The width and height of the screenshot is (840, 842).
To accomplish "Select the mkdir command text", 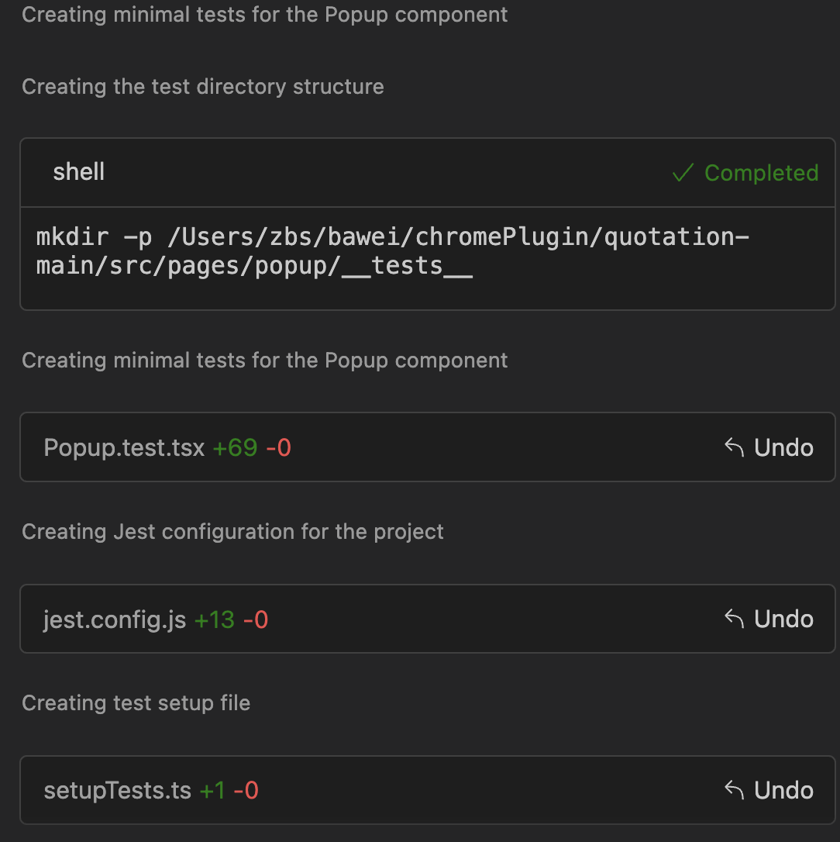I will [392, 251].
